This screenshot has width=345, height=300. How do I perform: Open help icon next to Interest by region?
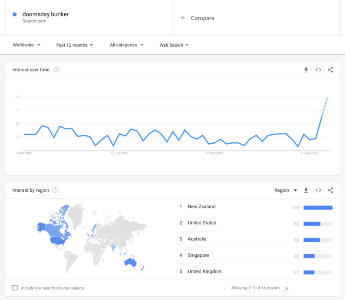tap(55, 190)
